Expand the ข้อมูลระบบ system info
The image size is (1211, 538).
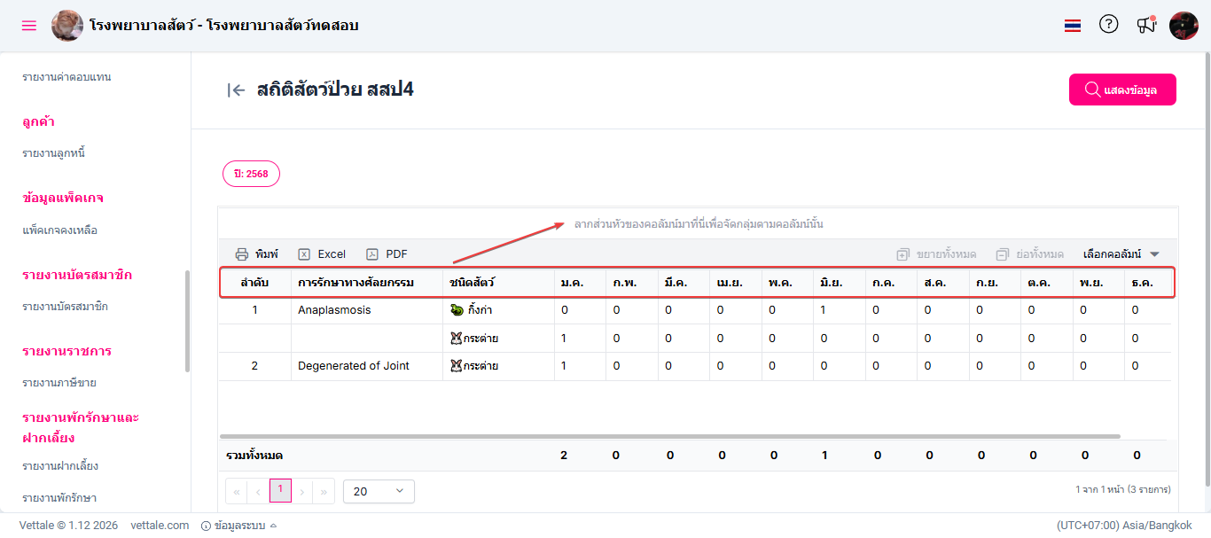tap(238, 526)
